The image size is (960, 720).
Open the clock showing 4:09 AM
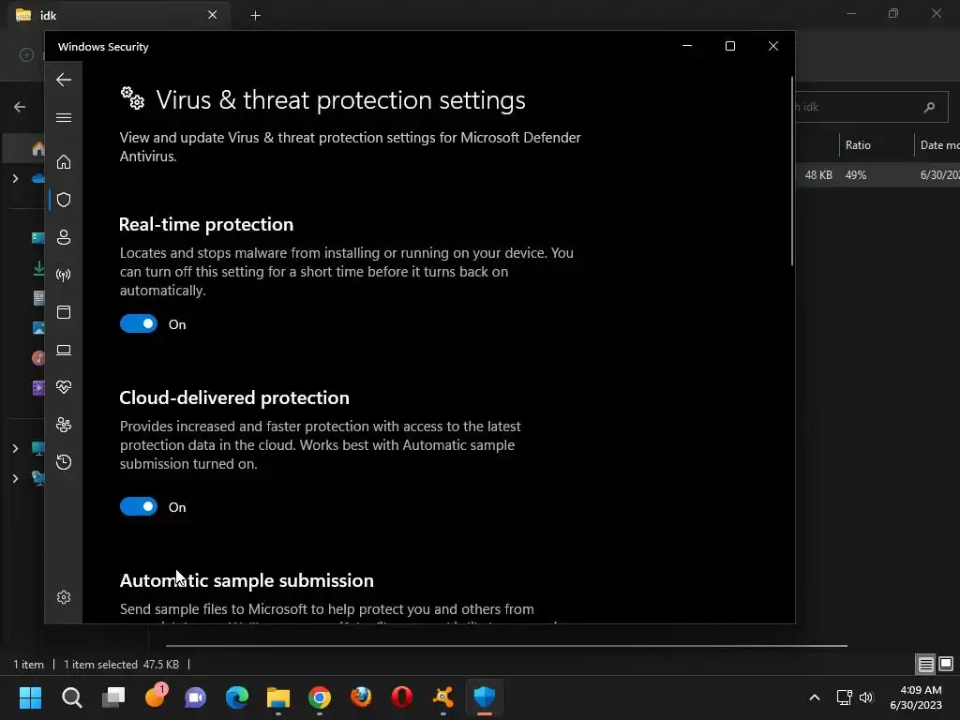916,697
